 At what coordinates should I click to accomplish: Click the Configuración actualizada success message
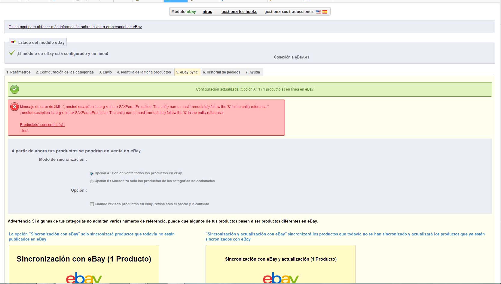(255, 89)
